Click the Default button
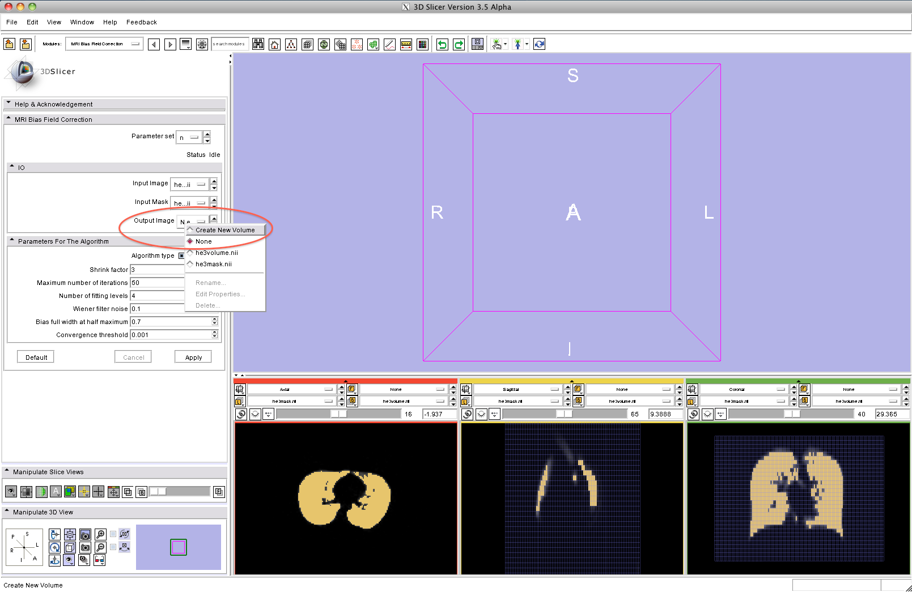The height and width of the screenshot is (592, 912). (36, 357)
